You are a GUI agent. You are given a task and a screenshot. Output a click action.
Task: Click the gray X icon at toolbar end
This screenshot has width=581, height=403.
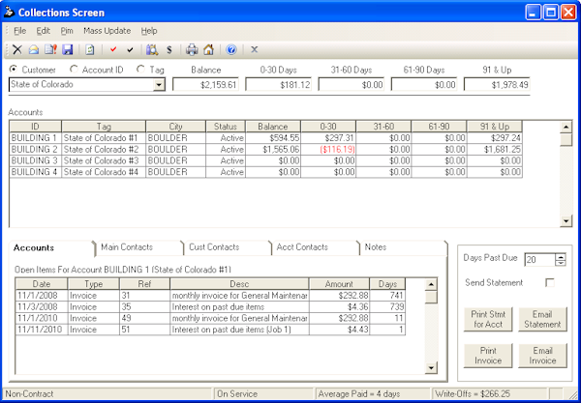pyautogui.click(x=254, y=49)
